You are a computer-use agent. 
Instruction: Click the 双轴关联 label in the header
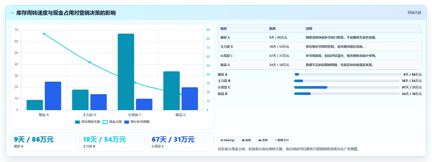pos(414,13)
